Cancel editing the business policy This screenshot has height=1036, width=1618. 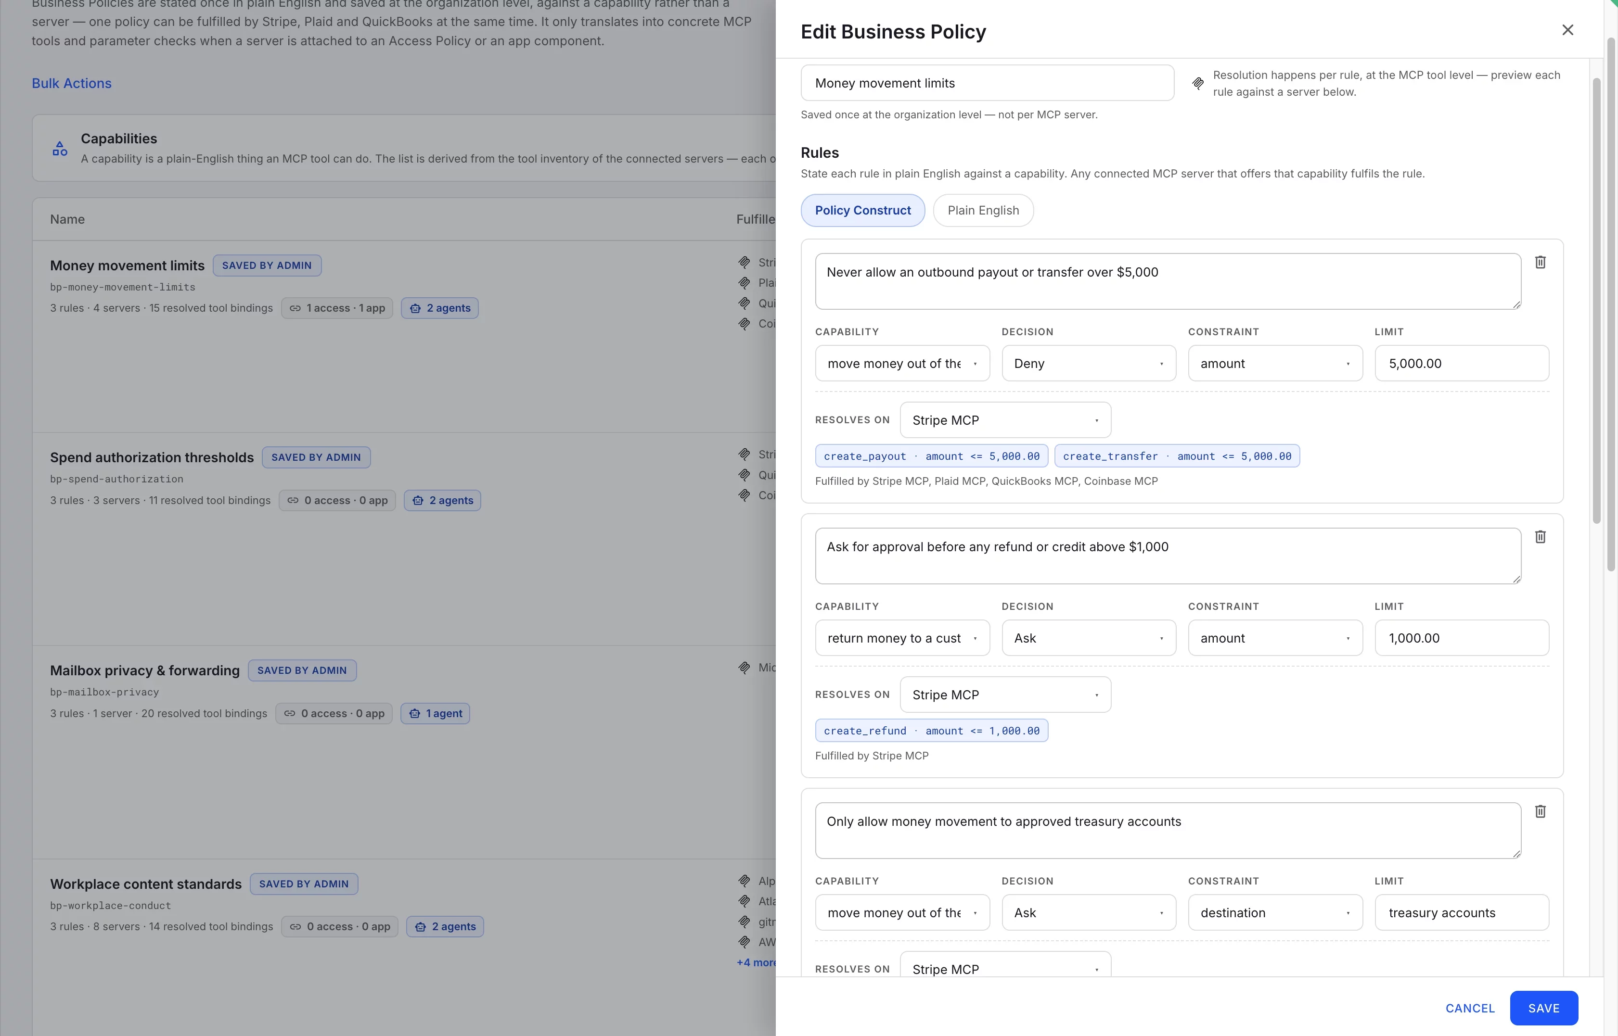(1470, 1009)
